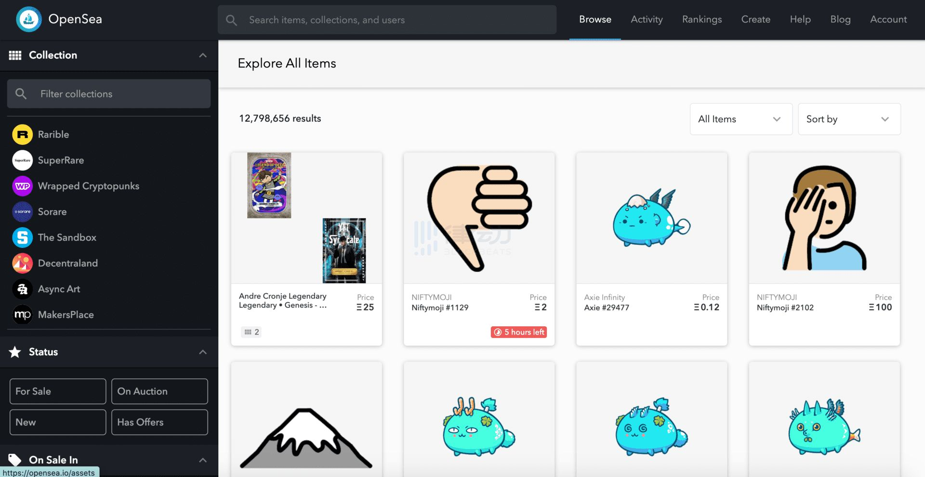Open the Activity tab
This screenshot has width=925, height=477.
coord(647,19)
